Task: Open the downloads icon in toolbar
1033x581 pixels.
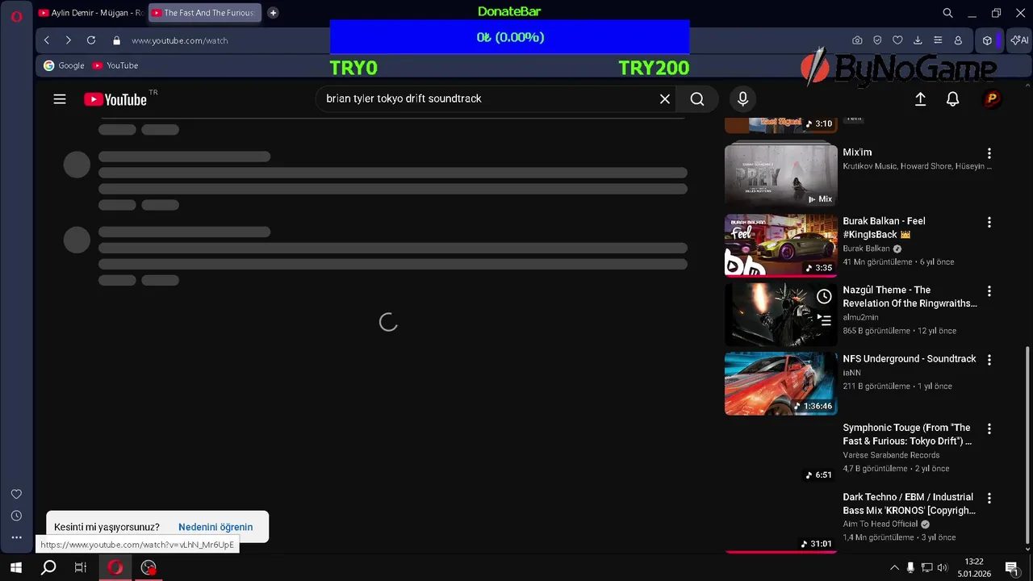Action: point(918,40)
